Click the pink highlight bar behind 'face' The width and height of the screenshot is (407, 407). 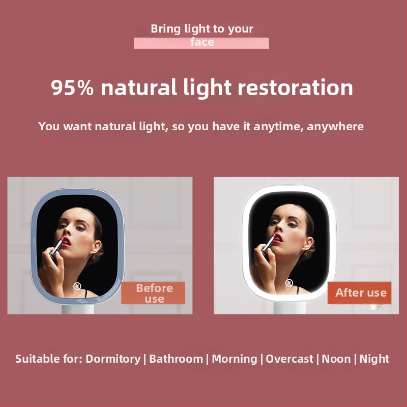click(201, 43)
